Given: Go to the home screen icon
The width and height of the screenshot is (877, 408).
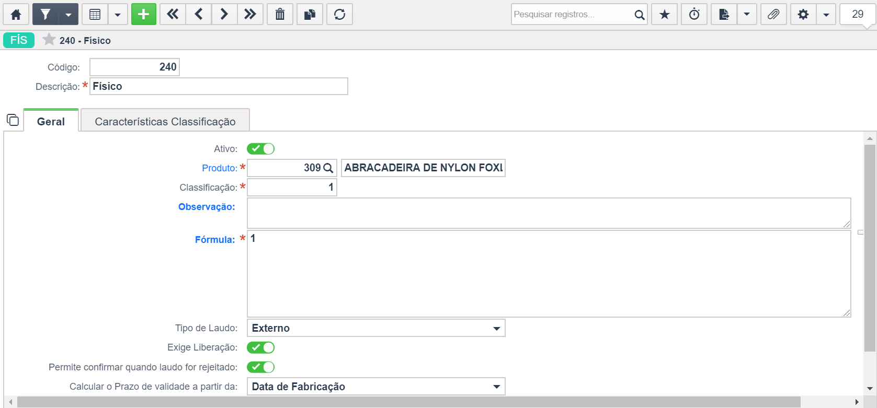Looking at the screenshot, I should (16, 15).
